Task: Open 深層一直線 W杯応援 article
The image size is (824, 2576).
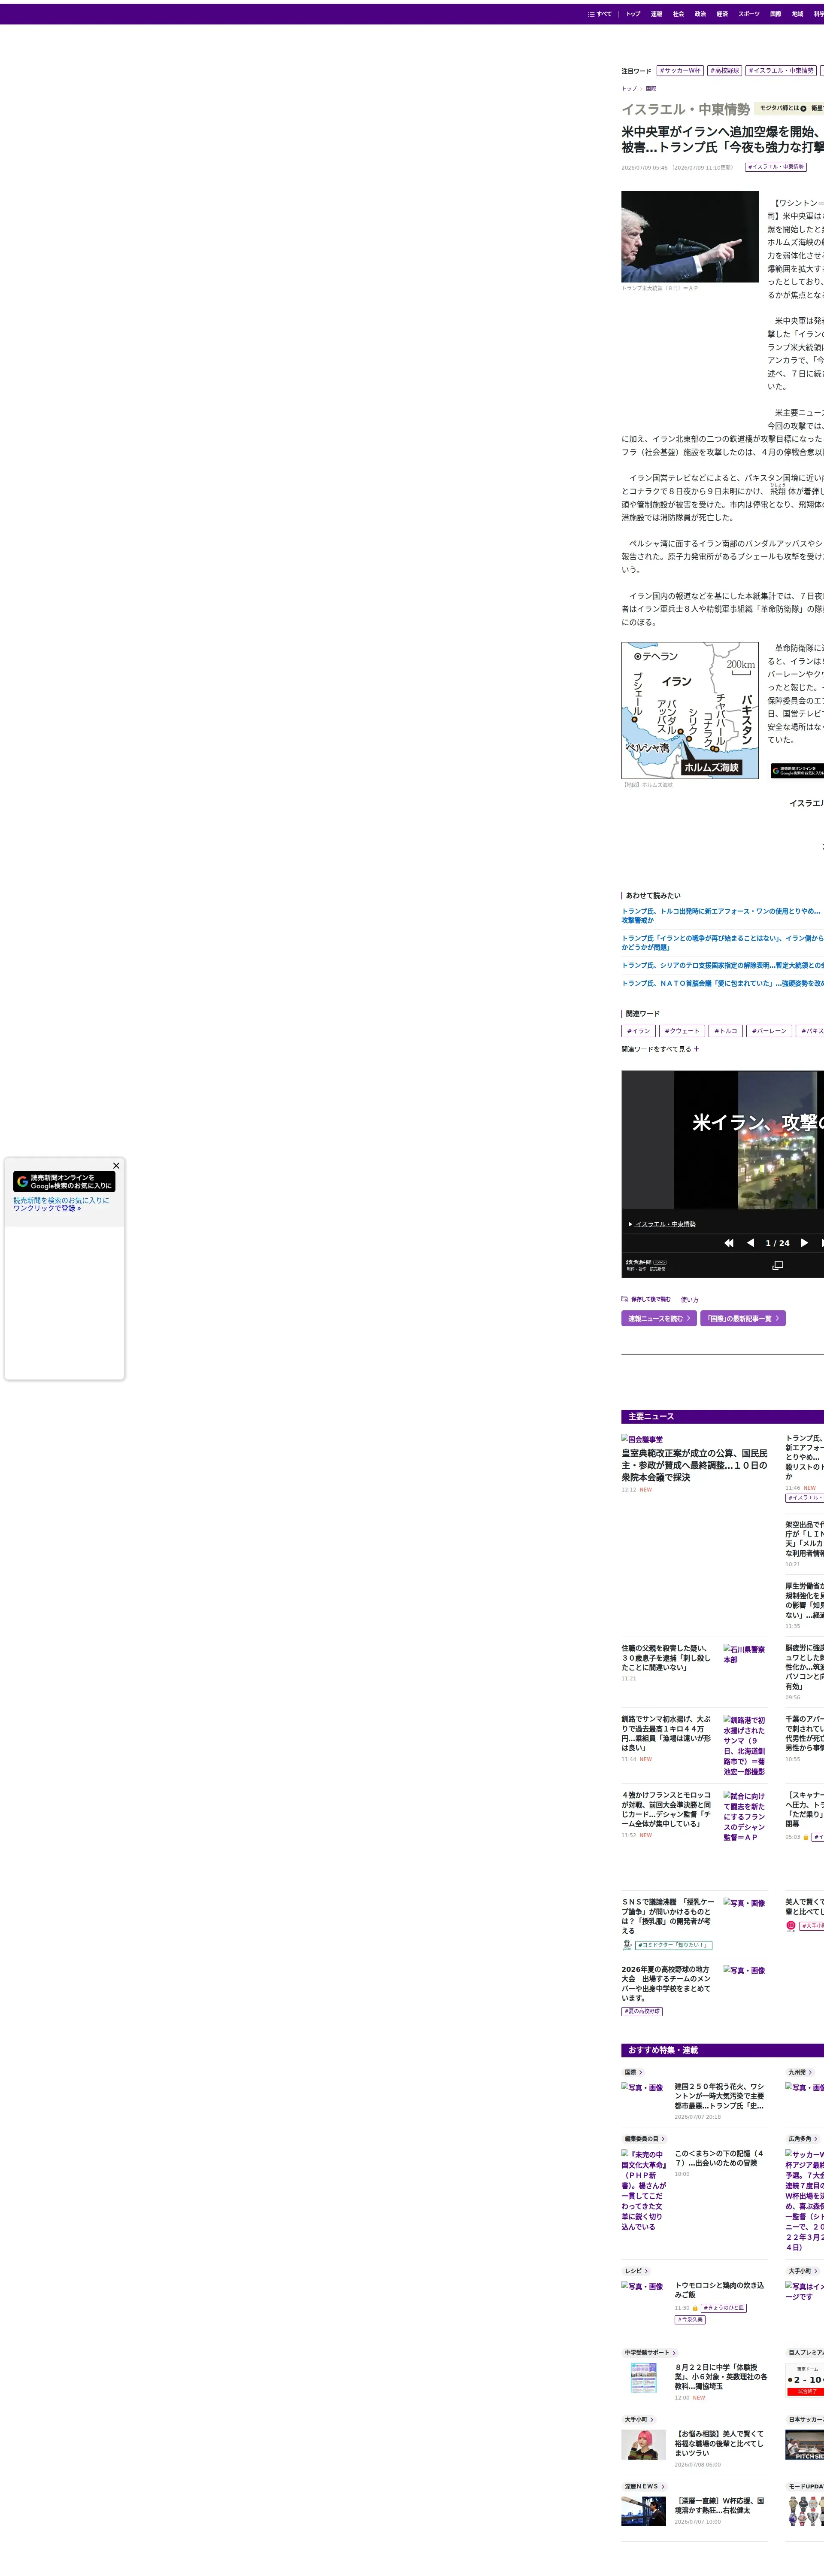Action: tap(721, 2505)
